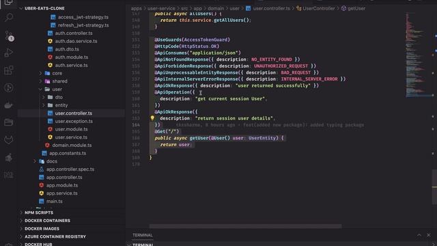Open app.service.ts file

click(61, 193)
